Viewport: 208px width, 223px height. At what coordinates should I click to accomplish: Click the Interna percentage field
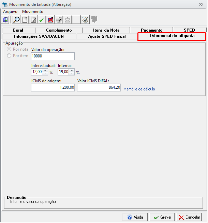click(x=63, y=72)
